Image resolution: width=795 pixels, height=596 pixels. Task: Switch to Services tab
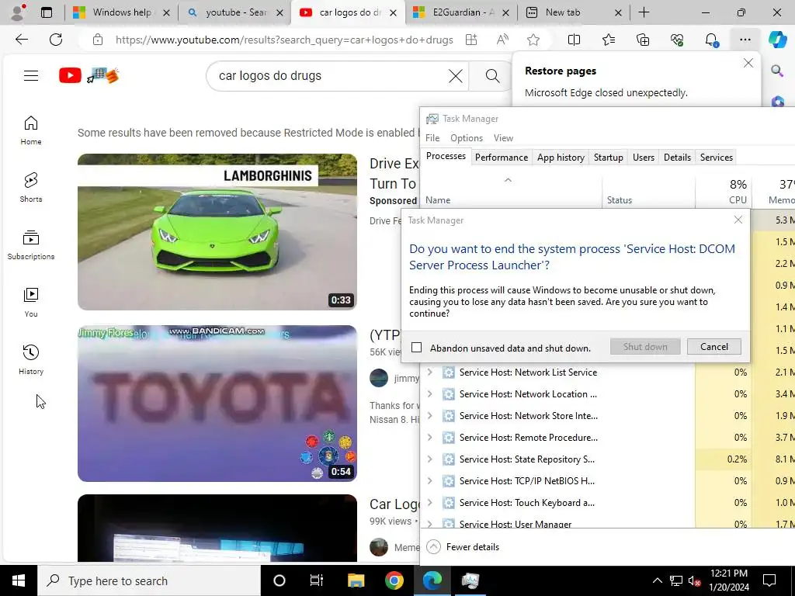tap(717, 158)
